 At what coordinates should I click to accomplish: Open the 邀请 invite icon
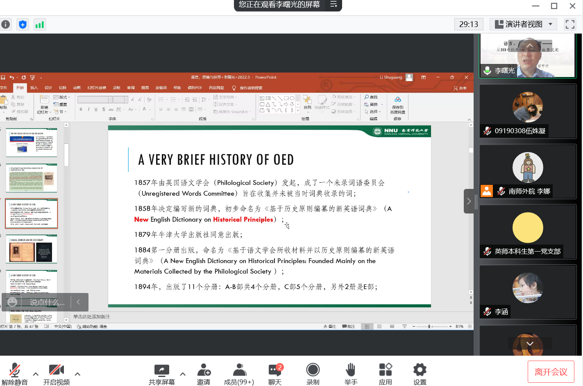204,370
